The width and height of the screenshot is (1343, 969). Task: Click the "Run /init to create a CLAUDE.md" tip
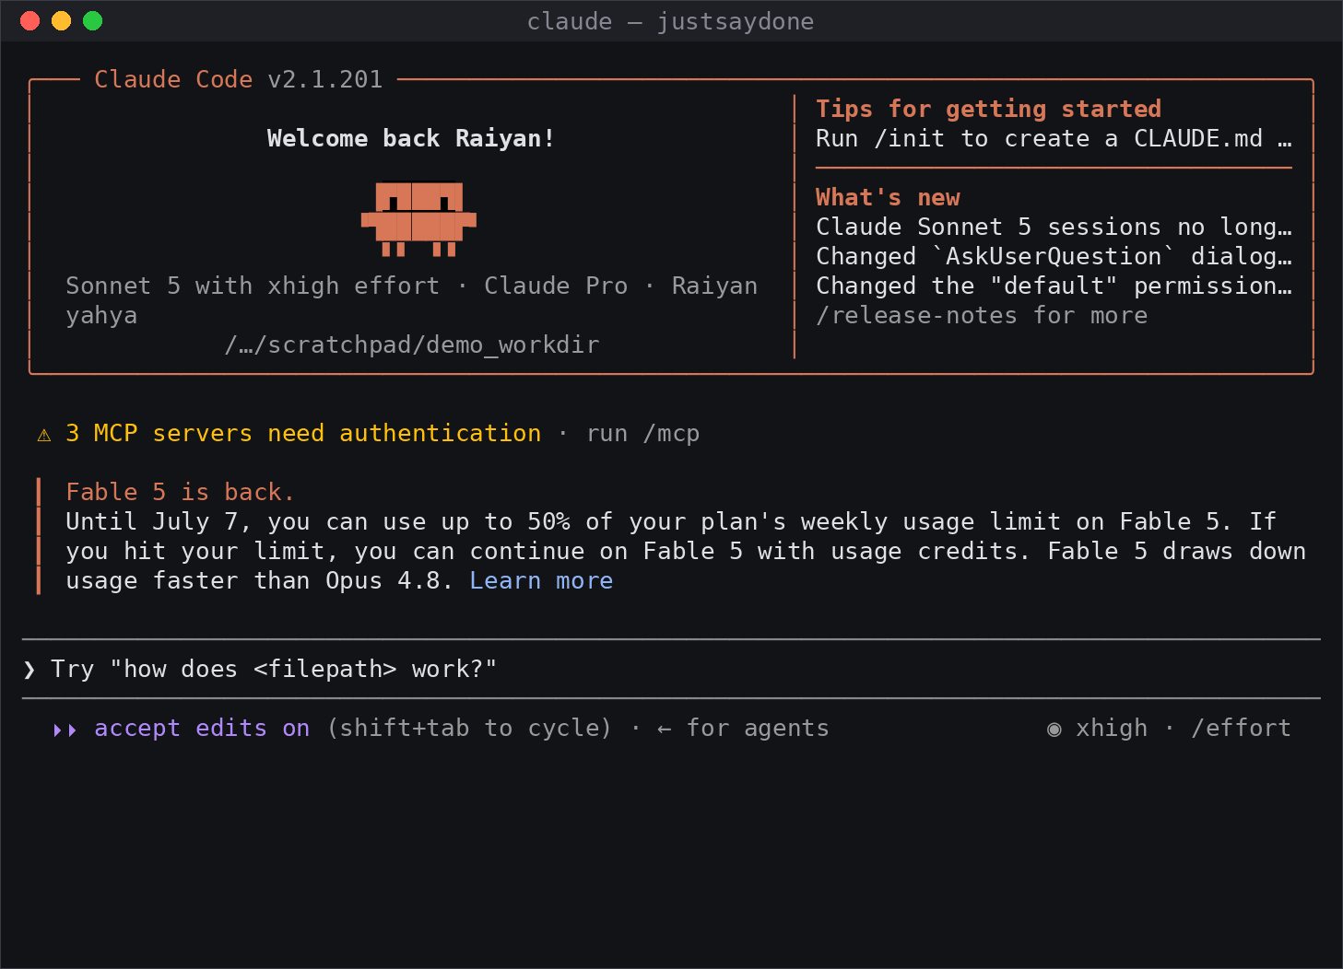1054,139
